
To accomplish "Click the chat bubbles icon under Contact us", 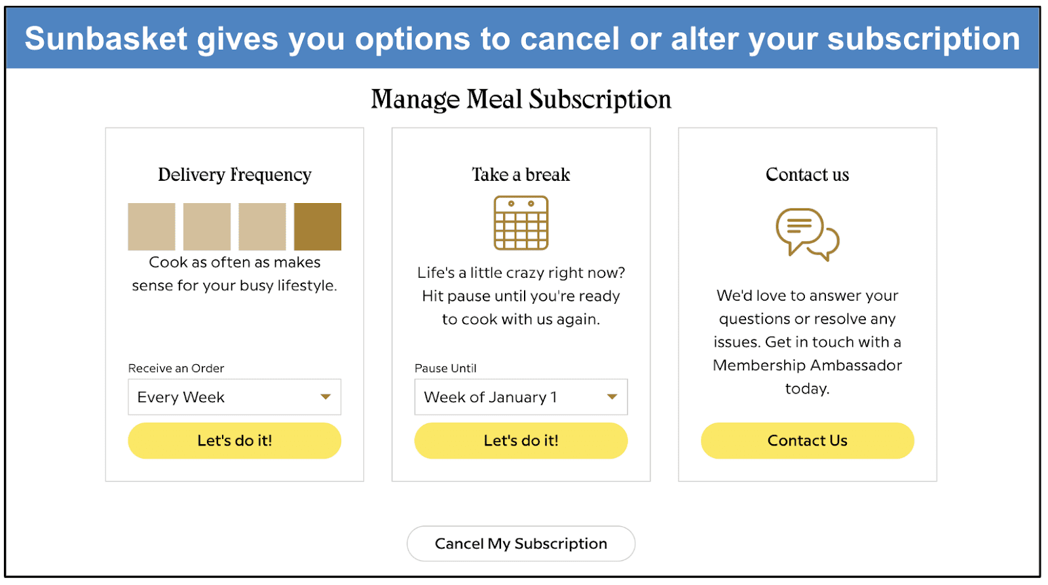I will tap(808, 235).
